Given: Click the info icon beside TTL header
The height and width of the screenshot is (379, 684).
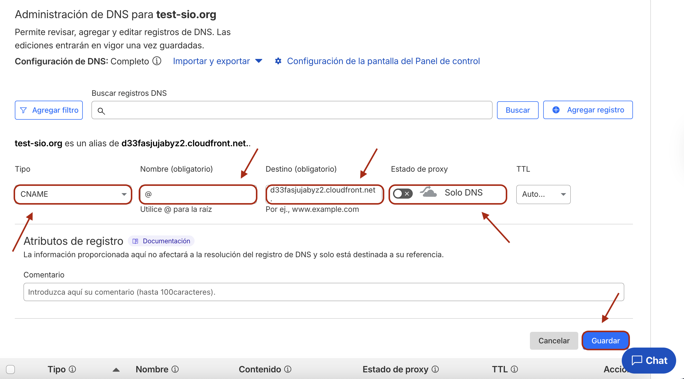Looking at the screenshot, I should [514, 369].
